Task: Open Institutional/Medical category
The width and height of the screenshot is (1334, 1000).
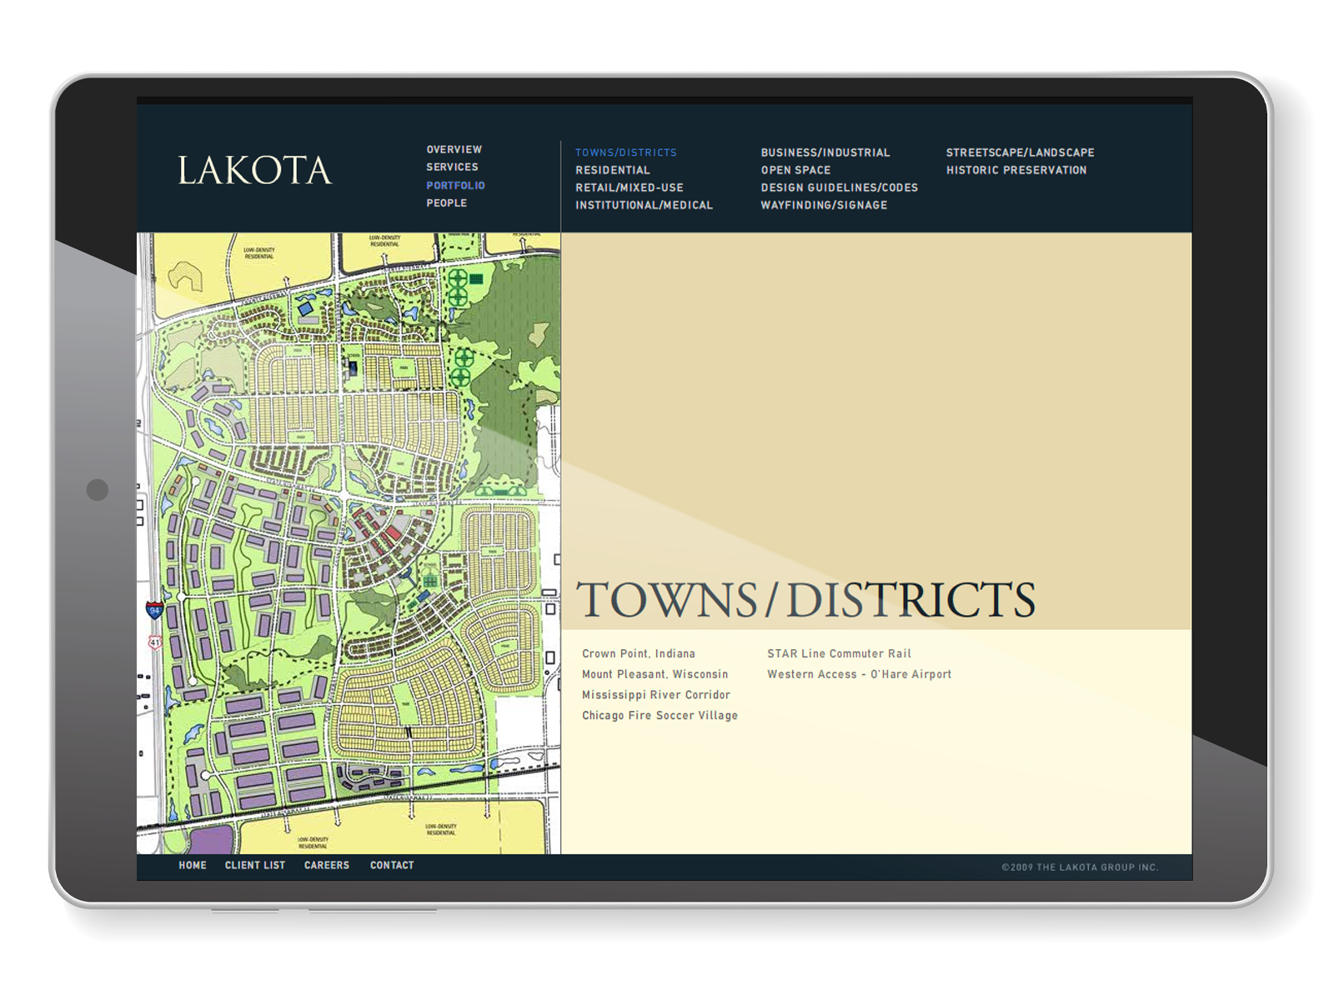Action: tap(644, 205)
